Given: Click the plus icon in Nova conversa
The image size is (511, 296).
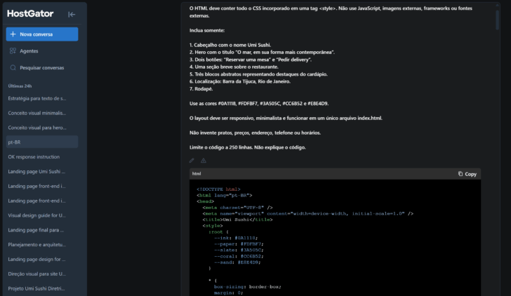Looking at the screenshot, I should point(13,34).
